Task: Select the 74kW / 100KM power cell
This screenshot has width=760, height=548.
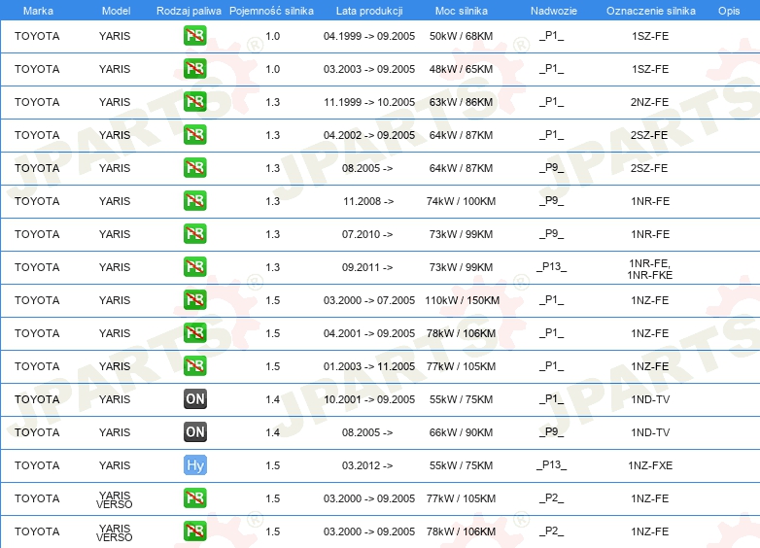Action: pyautogui.click(x=461, y=201)
